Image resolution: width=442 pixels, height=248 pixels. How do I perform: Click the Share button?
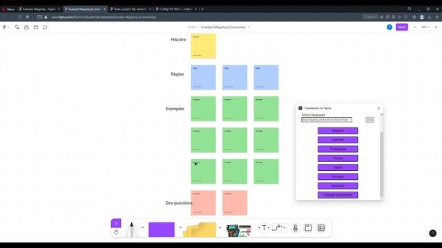point(402,27)
